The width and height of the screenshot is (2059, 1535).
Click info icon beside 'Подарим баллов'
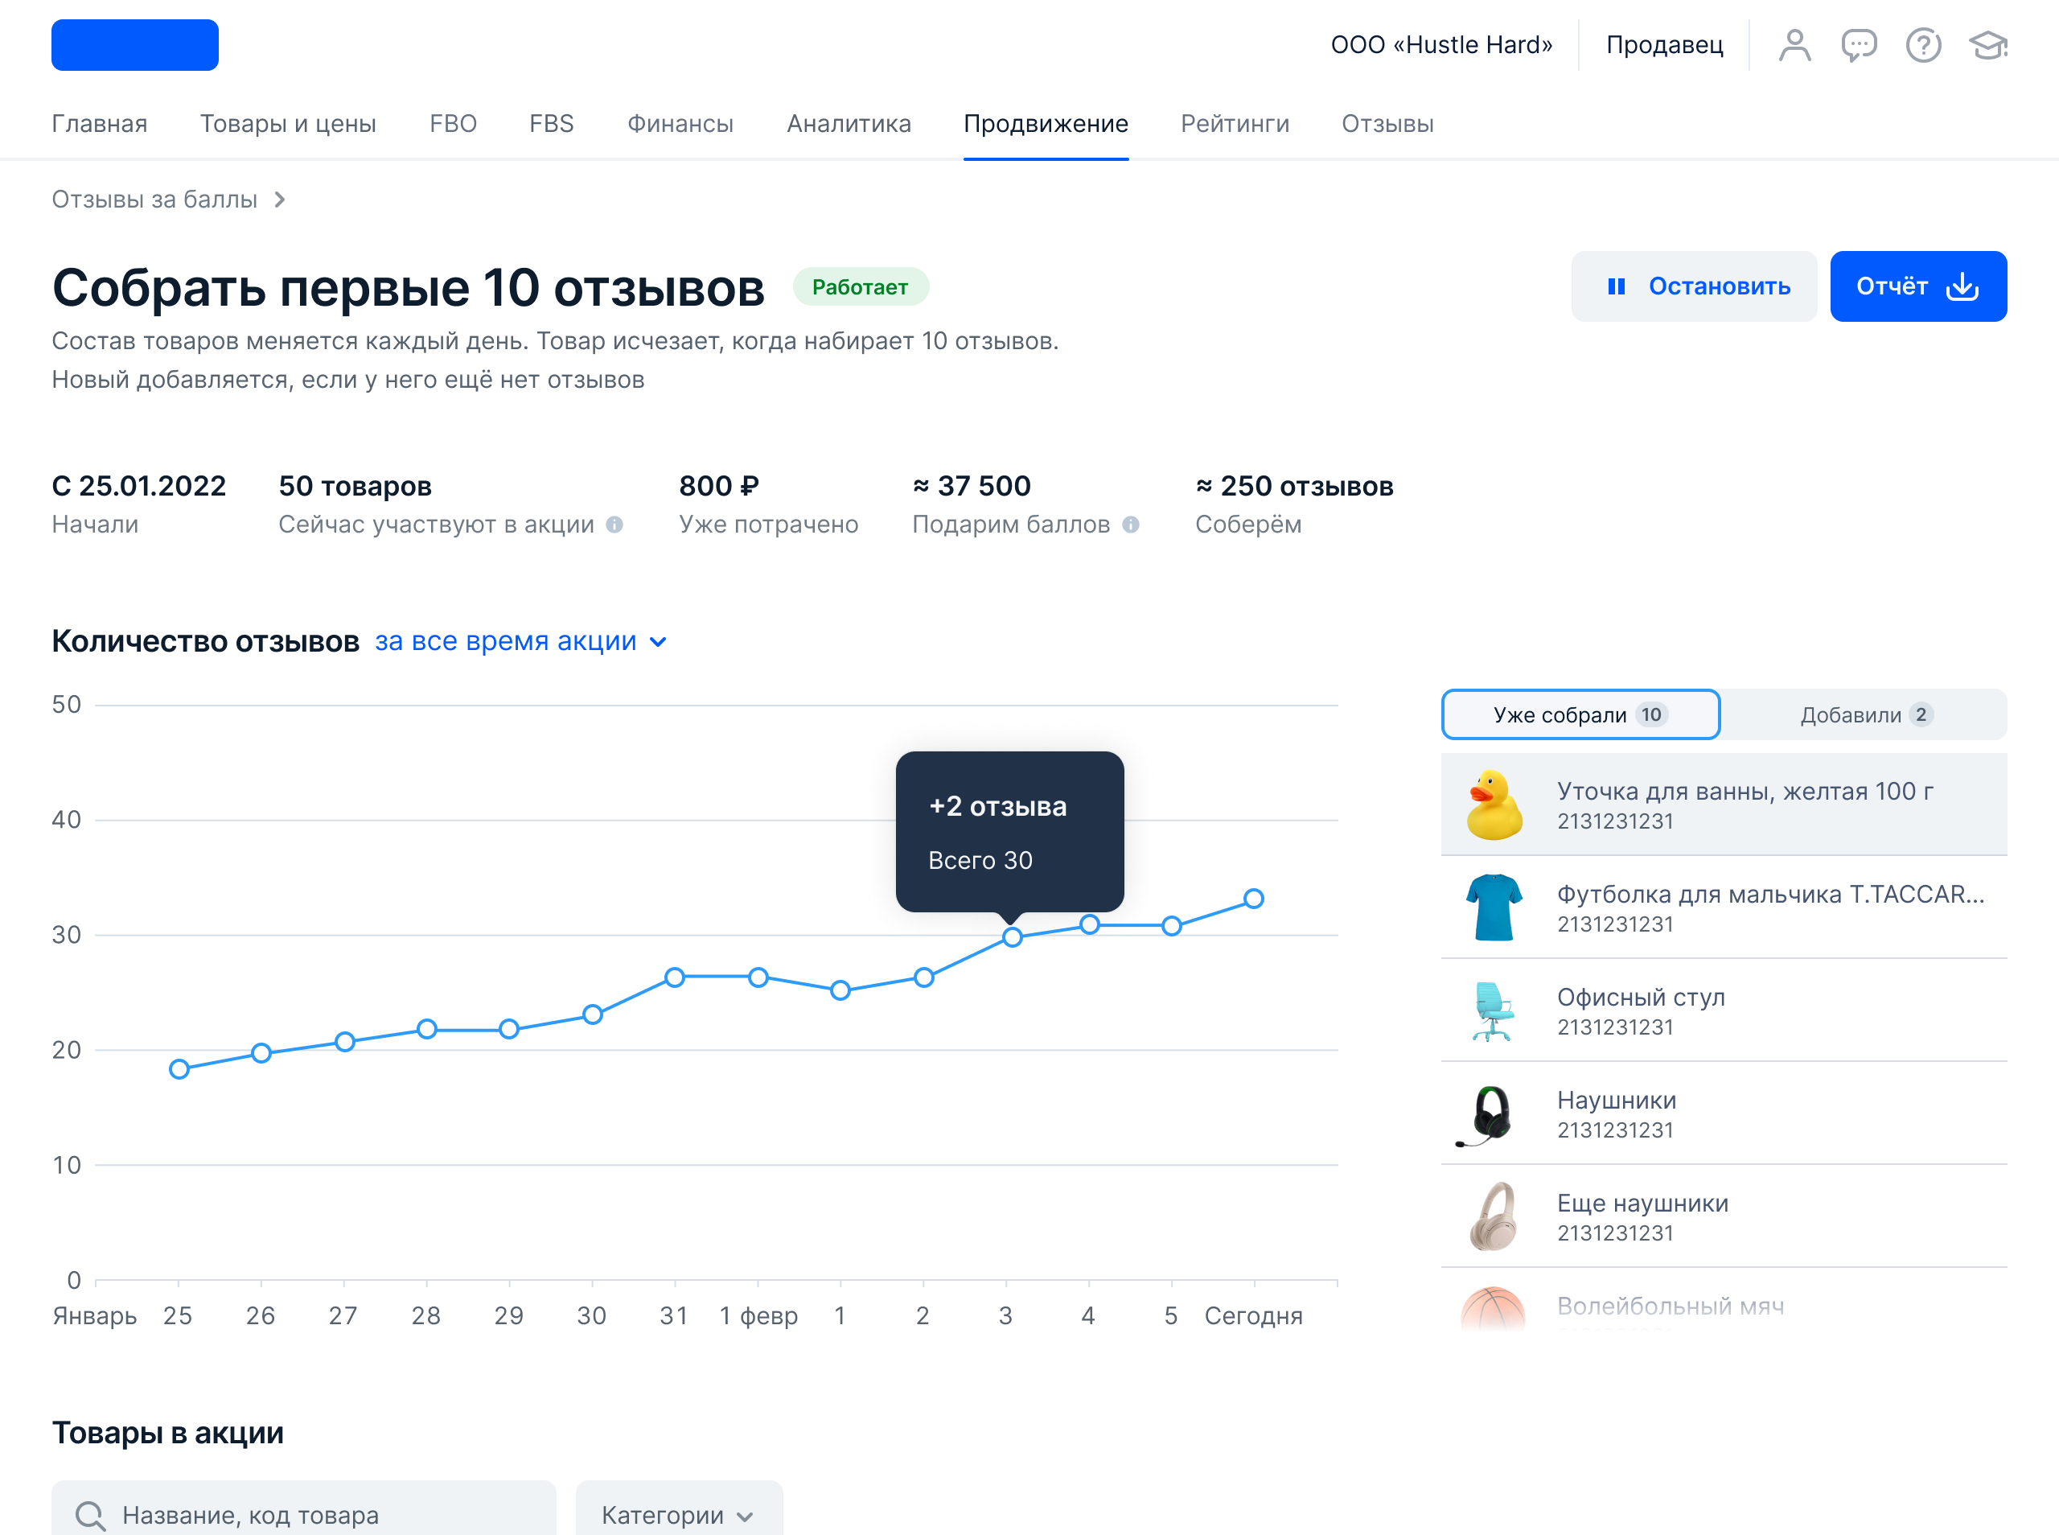point(1130,525)
